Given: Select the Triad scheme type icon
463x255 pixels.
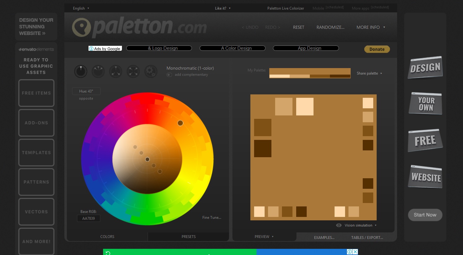Looking at the screenshot, I should tap(115, 71).
